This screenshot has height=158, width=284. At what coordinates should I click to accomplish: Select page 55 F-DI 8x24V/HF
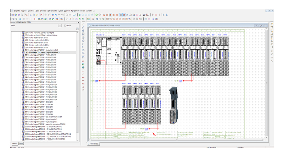pos(41,55)
